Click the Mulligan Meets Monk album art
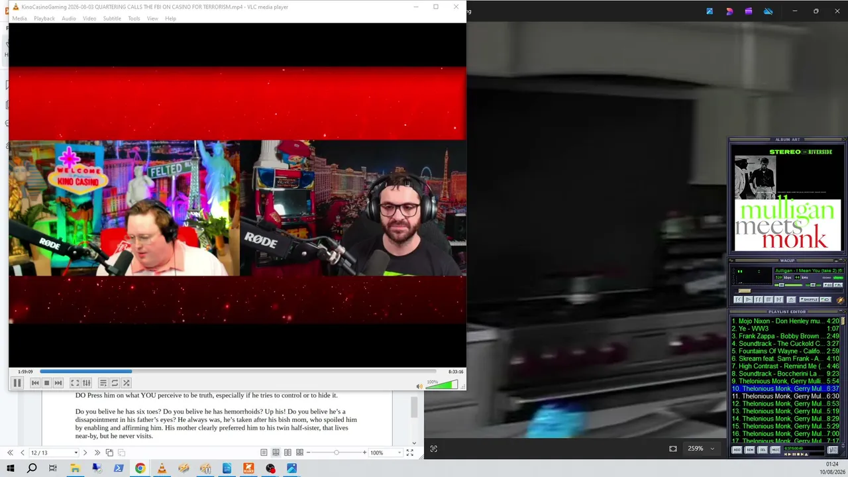 [x=788, y=199]
